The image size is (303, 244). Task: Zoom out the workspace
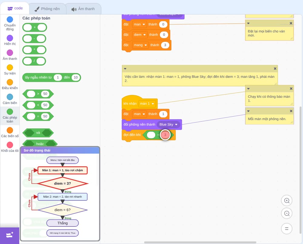point(287,213)
